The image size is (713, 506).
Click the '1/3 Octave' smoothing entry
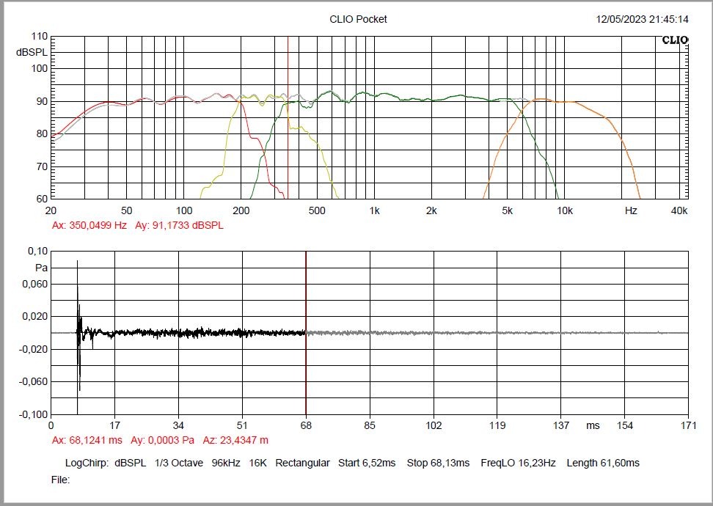pos(179,463)
